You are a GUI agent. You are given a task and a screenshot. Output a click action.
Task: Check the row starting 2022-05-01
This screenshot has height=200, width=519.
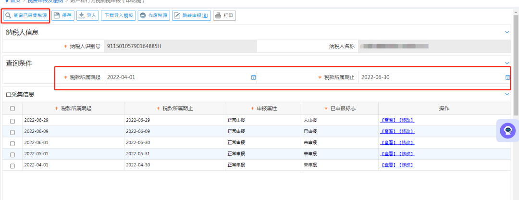(x=12, y=154)
